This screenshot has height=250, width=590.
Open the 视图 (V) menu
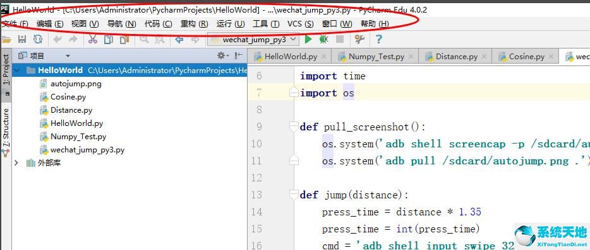tap(85, 24)
